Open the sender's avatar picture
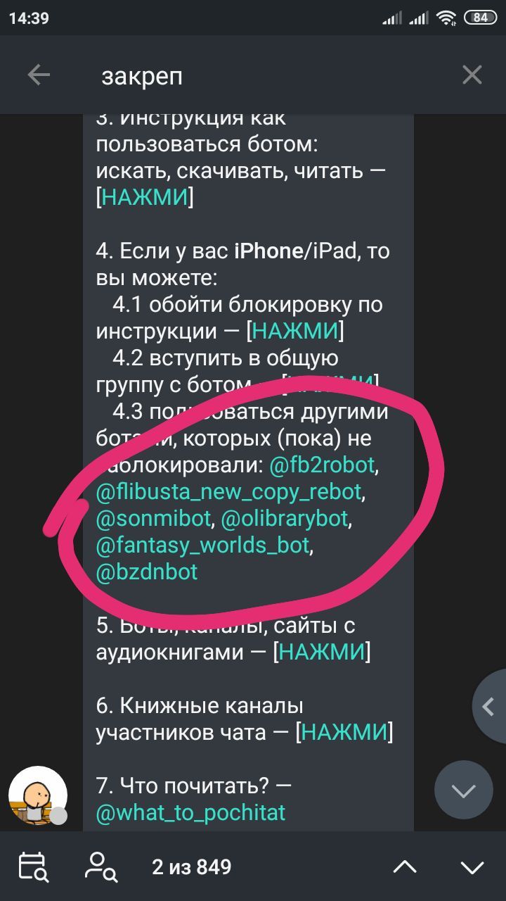 [x=38, y=795]
